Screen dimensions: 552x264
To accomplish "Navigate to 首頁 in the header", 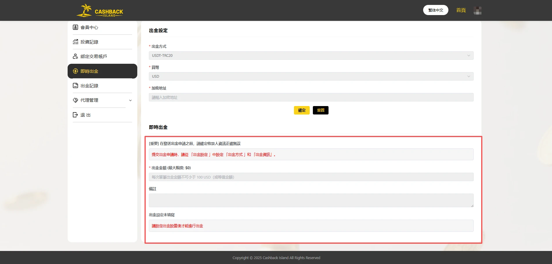I will [461, 10].
